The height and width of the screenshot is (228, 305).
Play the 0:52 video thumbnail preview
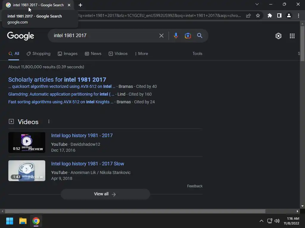point(27,142)
